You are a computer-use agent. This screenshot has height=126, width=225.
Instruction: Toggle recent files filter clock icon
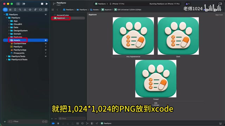tap(43, 121)
